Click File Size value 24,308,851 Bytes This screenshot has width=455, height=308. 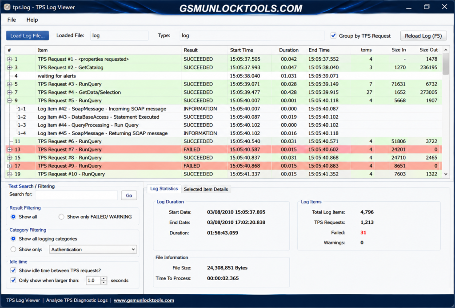click(227, 268)
